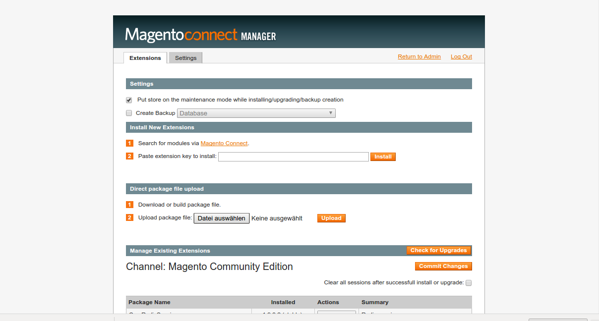This screenshot has height=321, width=599.
Task: Click the Package Name column header
Action: [x=149, y=302]
